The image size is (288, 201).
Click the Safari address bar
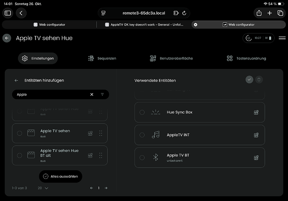144,13
